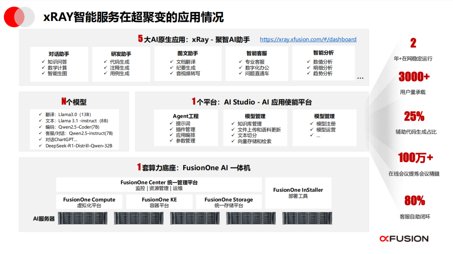Click the 25% statistic

tap(414, 116)
